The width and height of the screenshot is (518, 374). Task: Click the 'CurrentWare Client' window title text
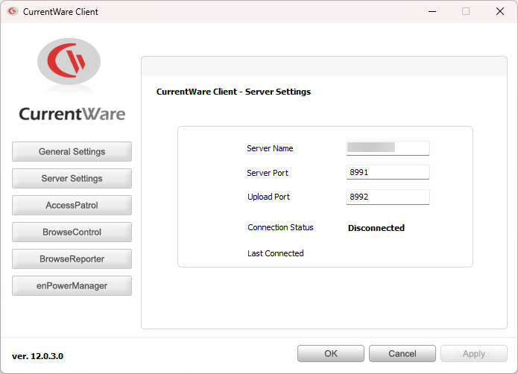tap(60, 12)
